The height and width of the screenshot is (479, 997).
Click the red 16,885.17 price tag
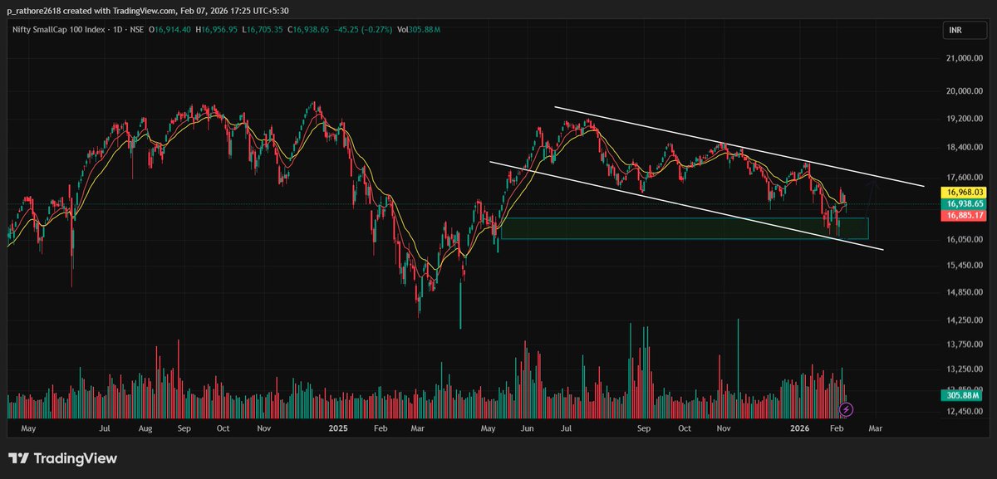pyautogui.click(x=962, y=215)
